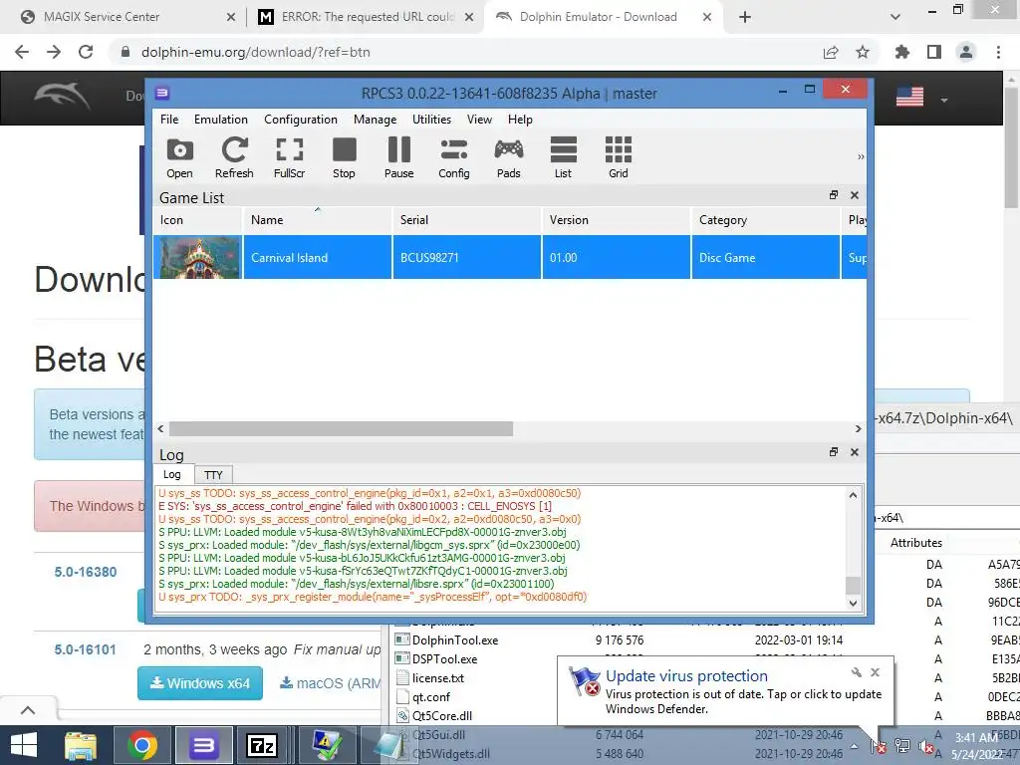Float the Log panel

click(834, 452)
